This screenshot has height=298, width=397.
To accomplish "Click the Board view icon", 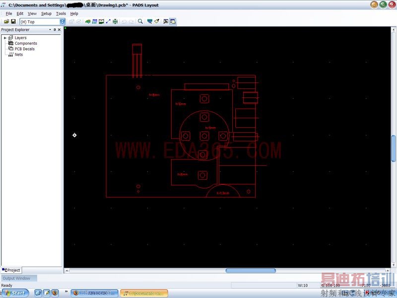I will tap(150, 22).
